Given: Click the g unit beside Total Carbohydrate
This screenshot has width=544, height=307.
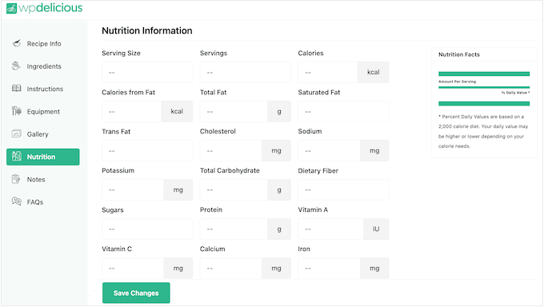Looking at the screenshot, I should coord(279,189).
